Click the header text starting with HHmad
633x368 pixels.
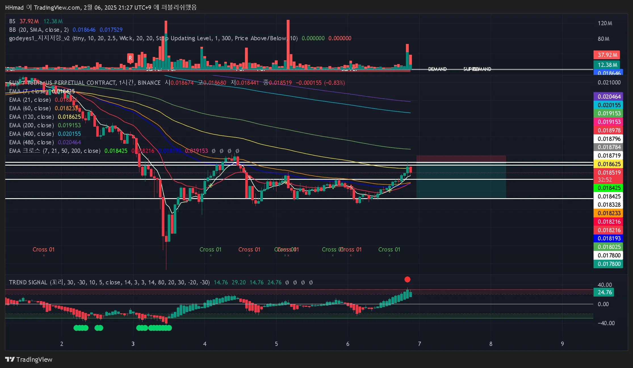pyautogui.click(x=101, y=7)
